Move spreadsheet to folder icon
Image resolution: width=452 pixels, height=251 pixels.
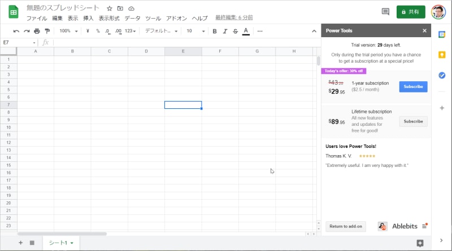point(120,8)
